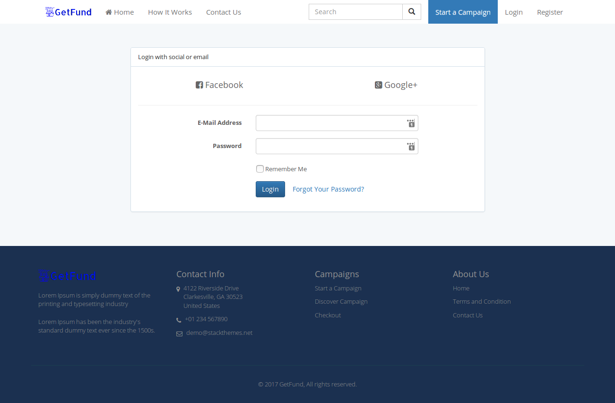Open How It Works page
The width and height of the screenshot is (615, 403).
coord(170,12)
